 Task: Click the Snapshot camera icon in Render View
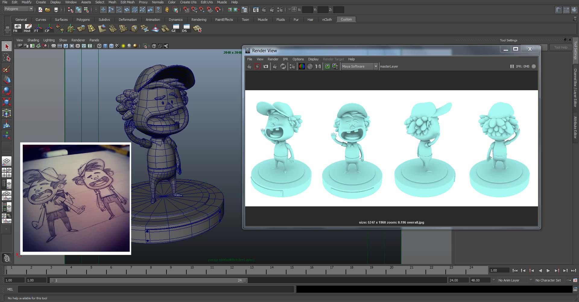coord(266,66)
